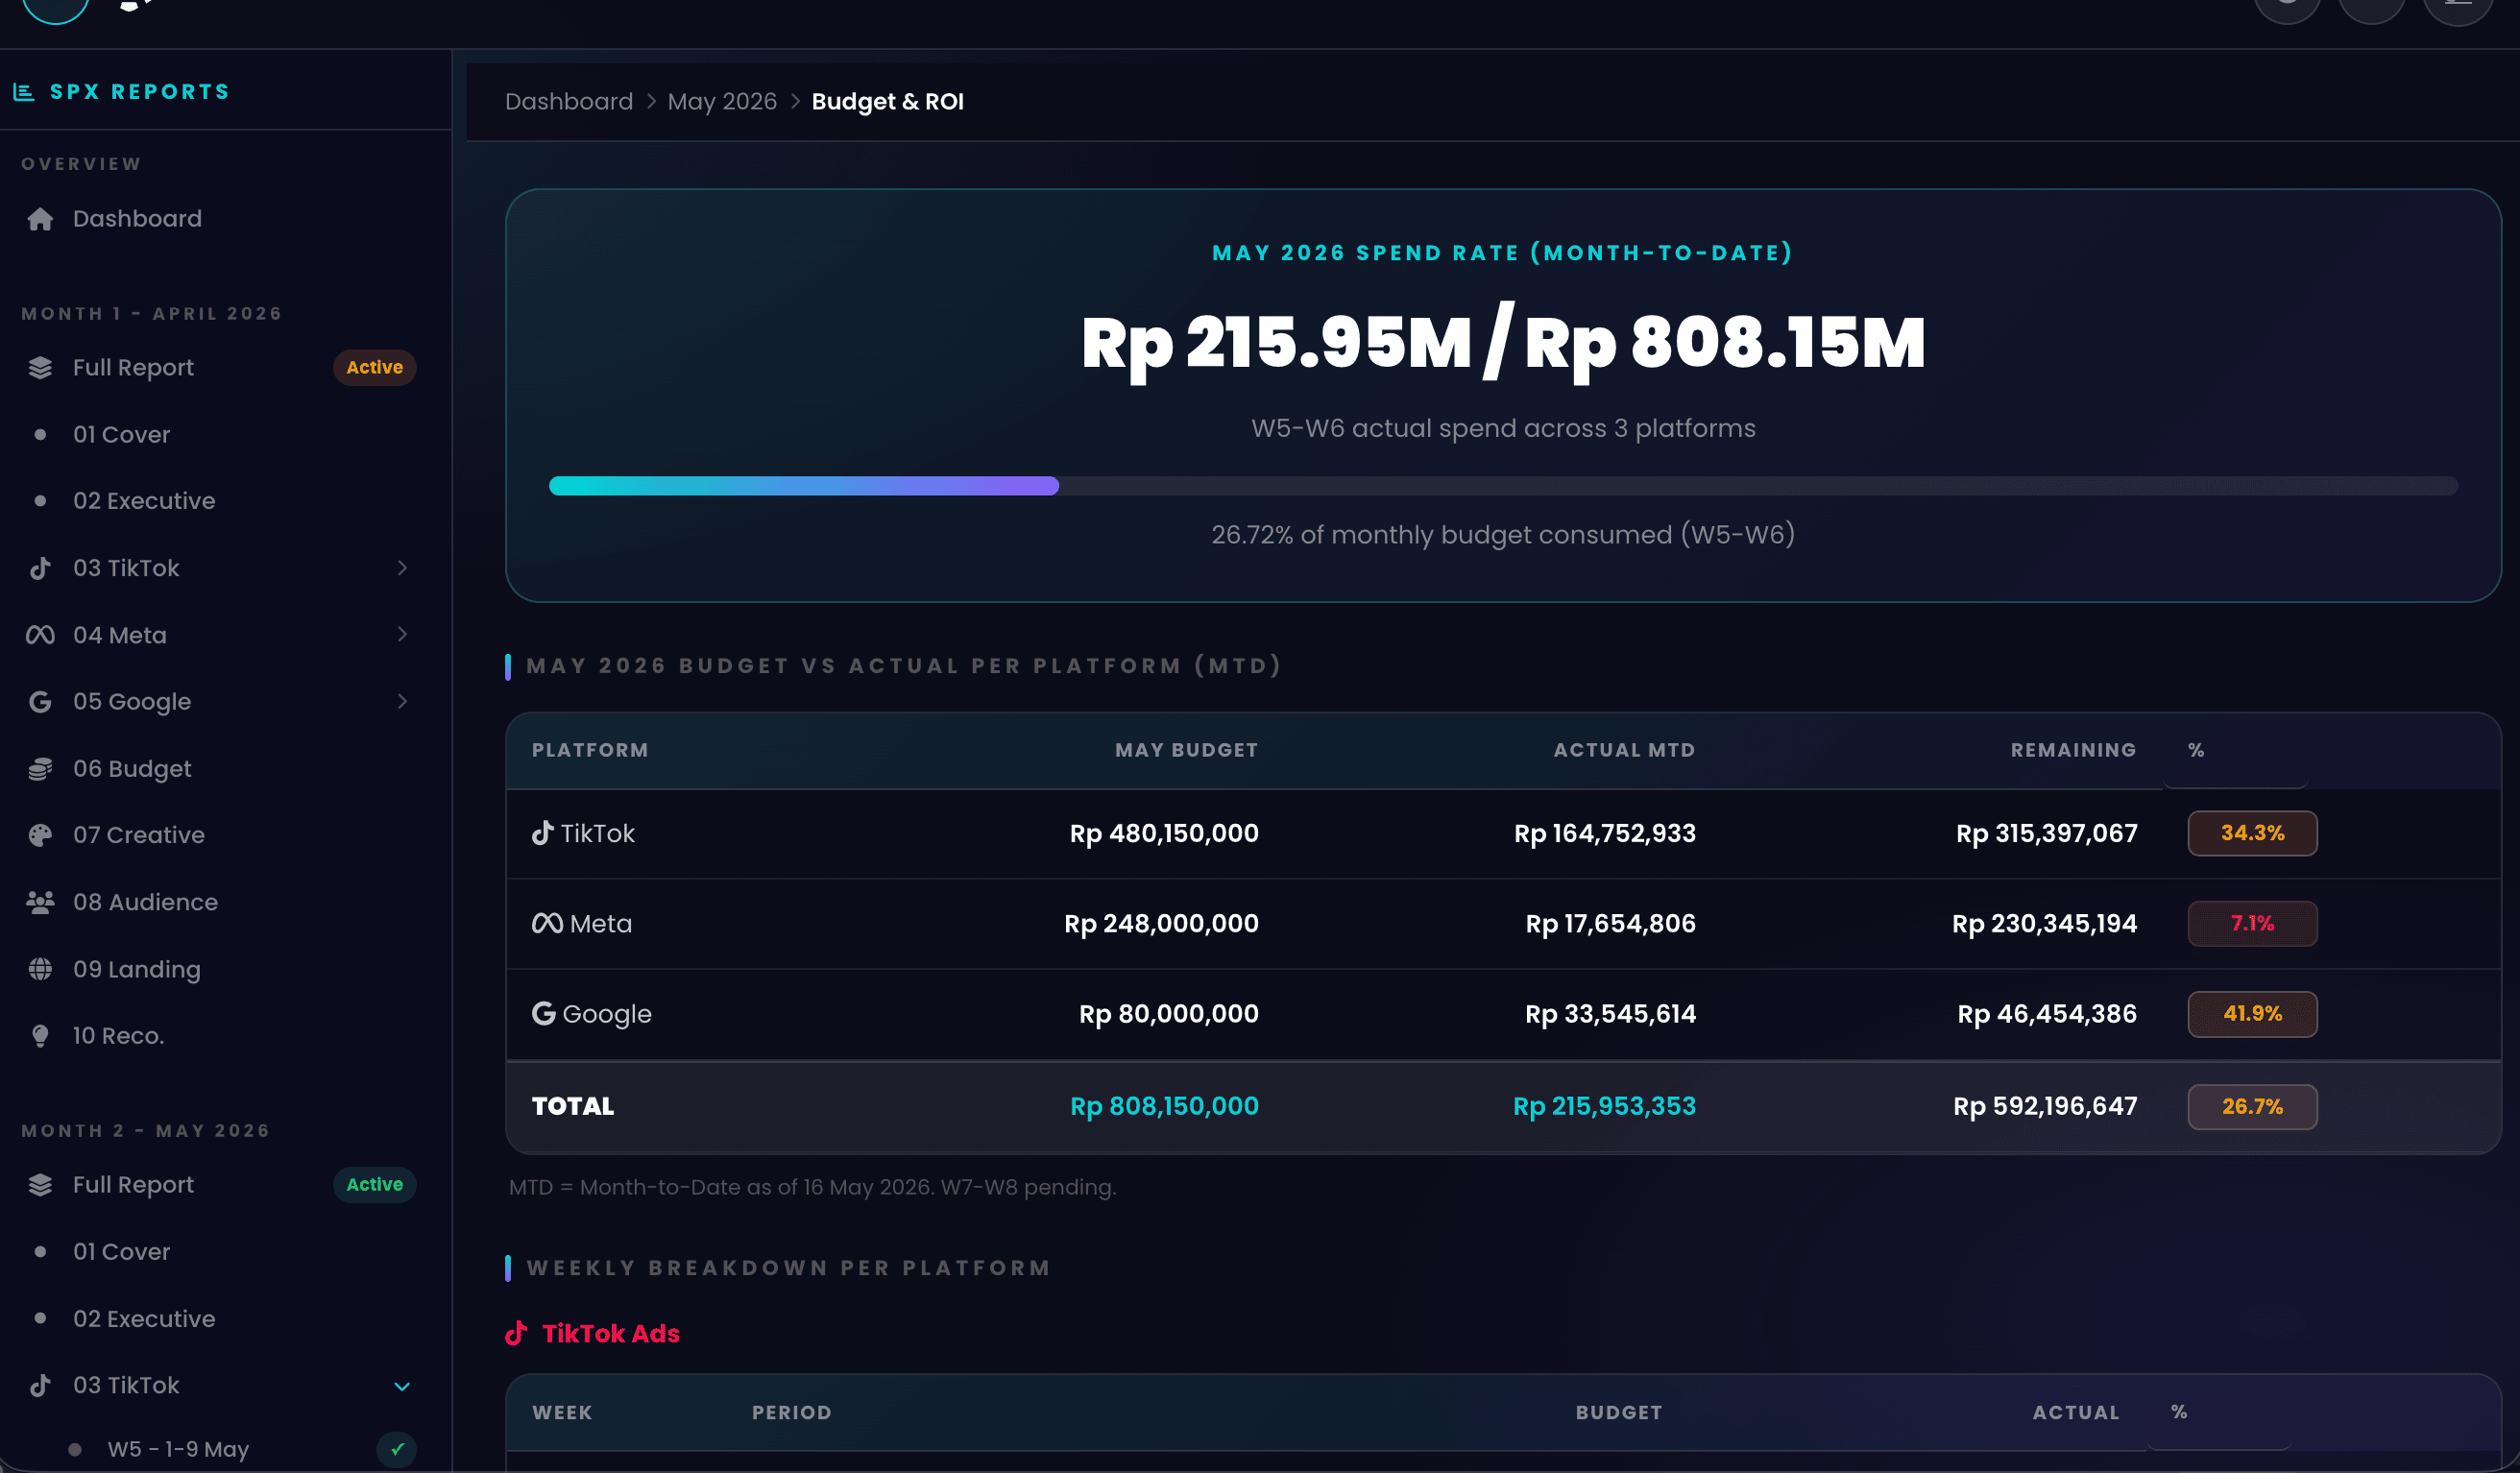Click the 04 Meta infinity icon

(40, 635)
